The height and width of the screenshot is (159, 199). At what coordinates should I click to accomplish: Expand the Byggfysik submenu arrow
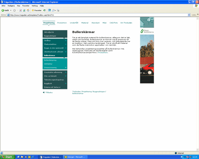[66, 83]
